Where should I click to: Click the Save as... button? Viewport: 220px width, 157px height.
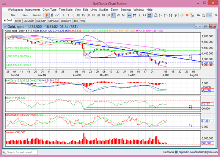point(37,15)
